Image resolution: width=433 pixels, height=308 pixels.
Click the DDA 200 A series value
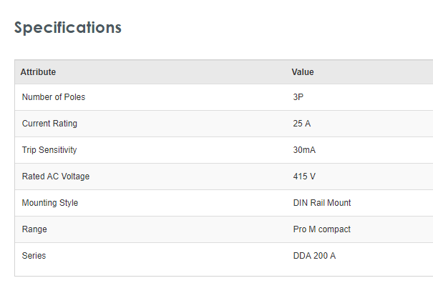314,256
